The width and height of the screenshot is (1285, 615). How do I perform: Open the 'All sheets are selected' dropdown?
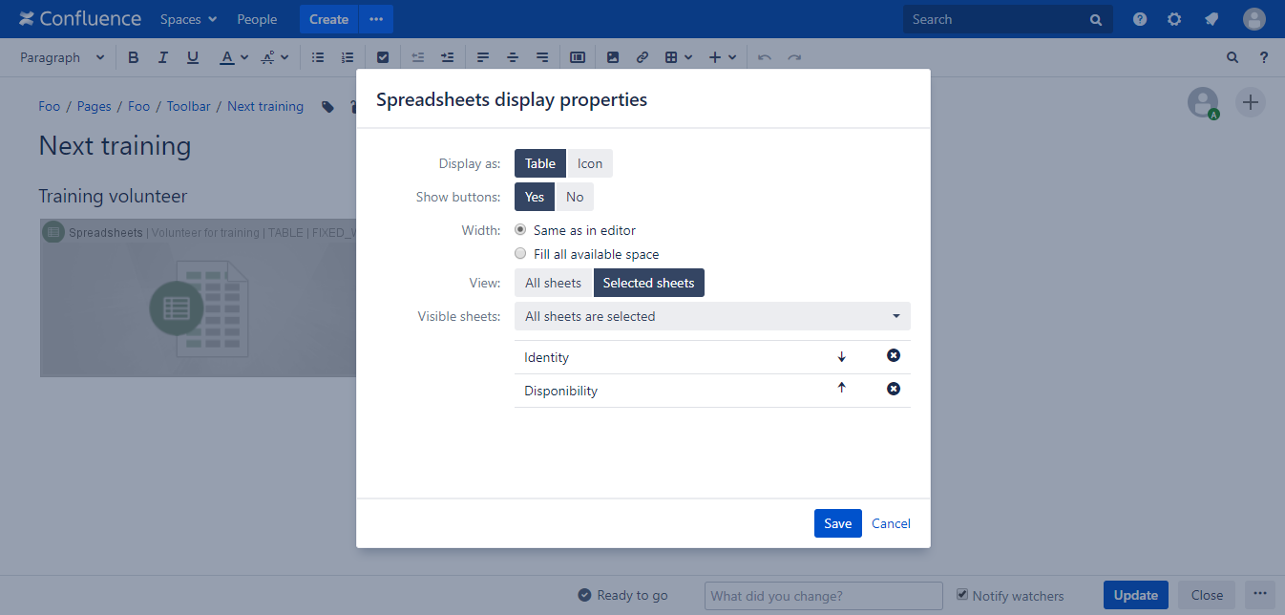(711, 316)
